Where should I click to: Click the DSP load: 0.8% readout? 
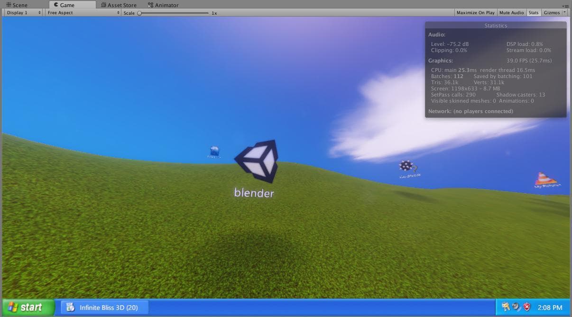tap(525, 44)
